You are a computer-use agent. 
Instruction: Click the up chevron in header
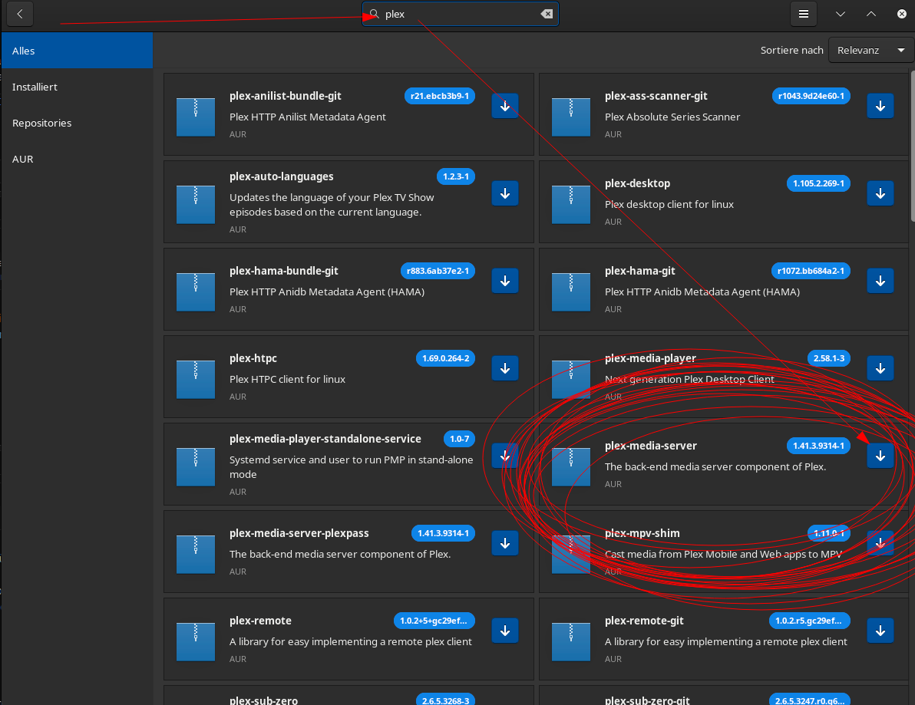tap(870, 14)
